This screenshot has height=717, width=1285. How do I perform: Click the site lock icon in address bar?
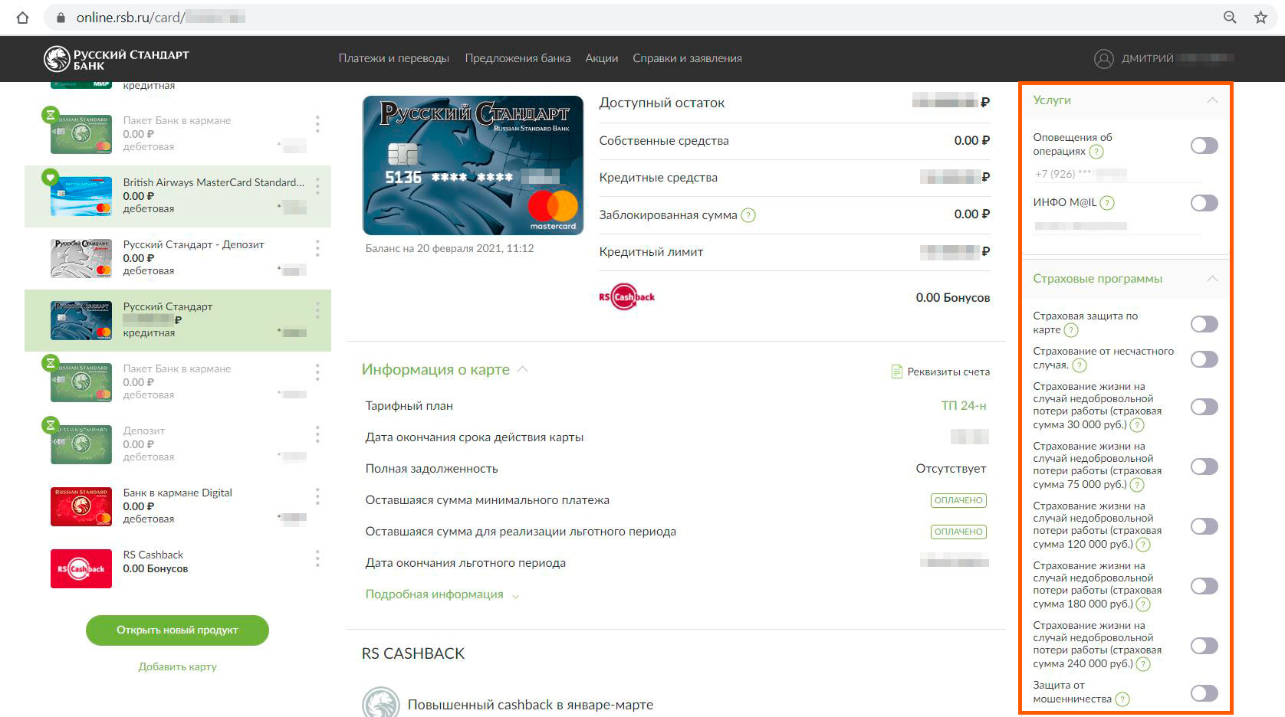[61, 18]
